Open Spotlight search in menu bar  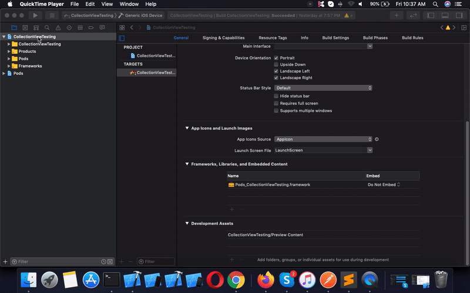point(435,4)
